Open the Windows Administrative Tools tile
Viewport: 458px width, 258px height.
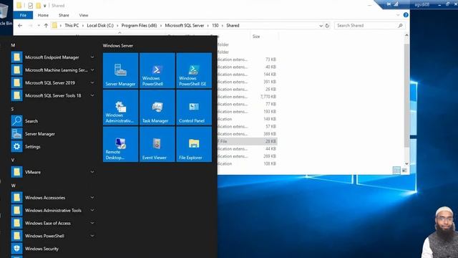[x=120, y=107]
